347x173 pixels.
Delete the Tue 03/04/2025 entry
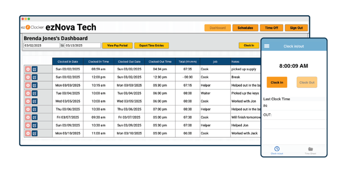coord(28,93)
